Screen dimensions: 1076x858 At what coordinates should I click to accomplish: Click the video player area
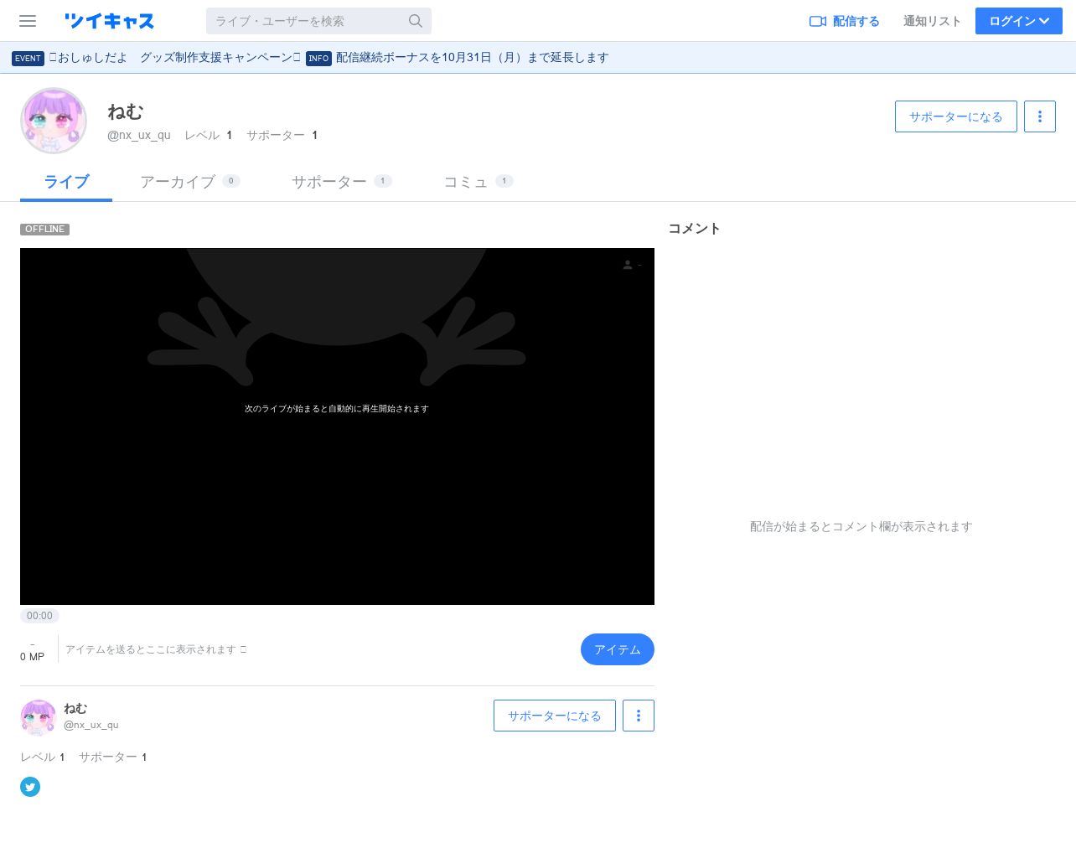[337, 426]
